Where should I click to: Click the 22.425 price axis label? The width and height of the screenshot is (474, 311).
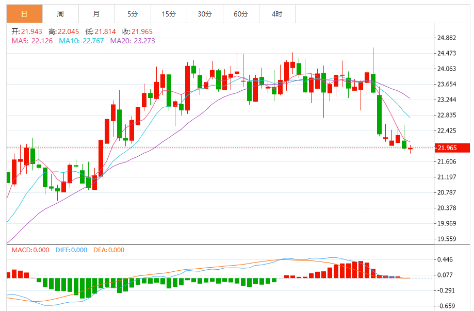pyautogui.click(x=447, y=130)
